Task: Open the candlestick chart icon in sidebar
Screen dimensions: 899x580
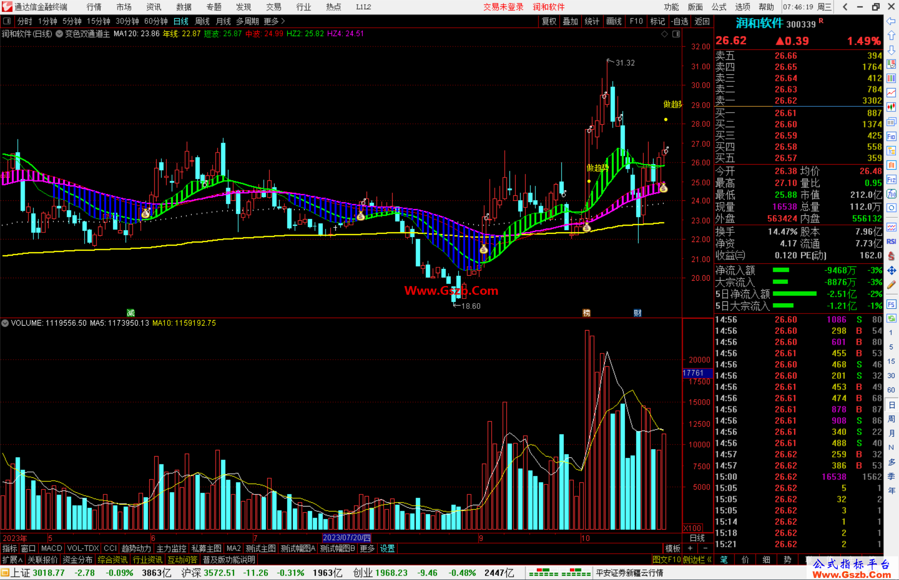Action: pyautogui.click(x=891, y=107)
